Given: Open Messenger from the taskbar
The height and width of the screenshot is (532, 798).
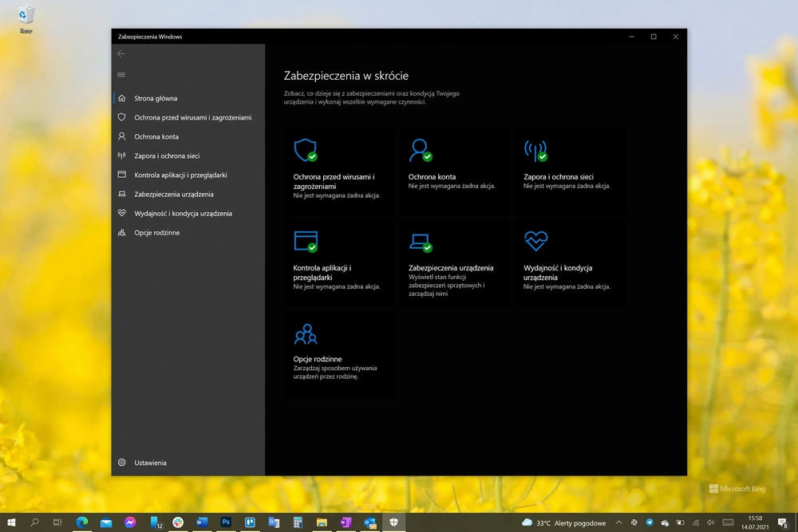Looking at the screenshot, I should pos(130,522).
